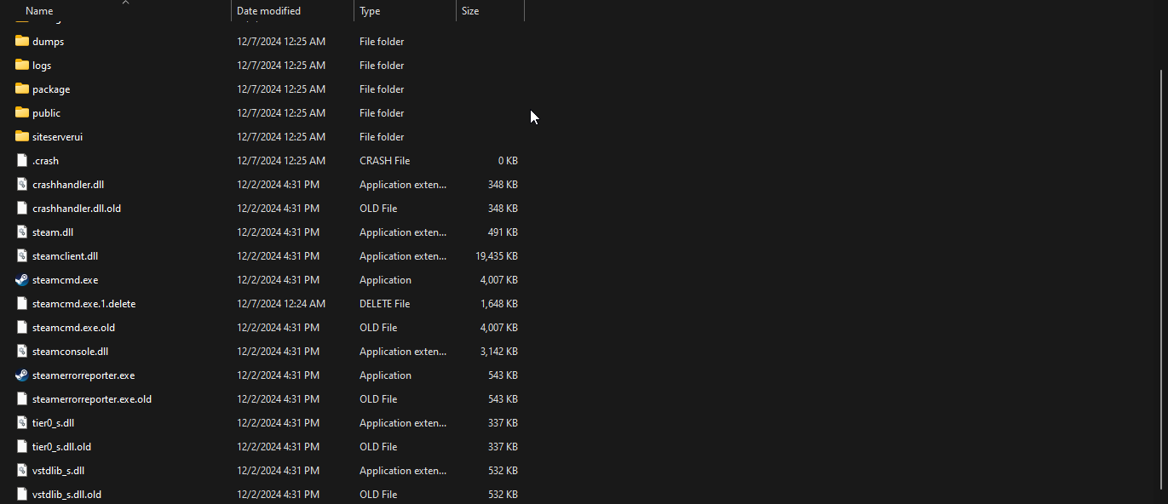Select the tier0_s.dll.old file name
The height and width of the screenshot is (504, 1168).
pos(61,447)
